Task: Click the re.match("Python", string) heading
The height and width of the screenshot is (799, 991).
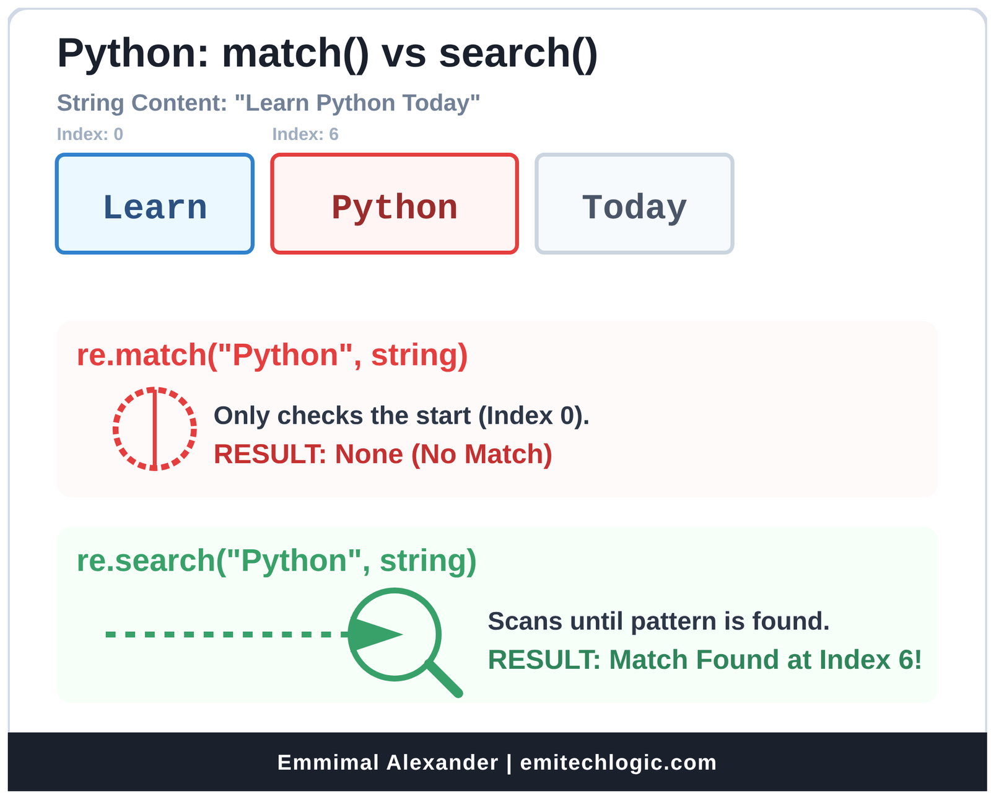Action: (272, 355)
